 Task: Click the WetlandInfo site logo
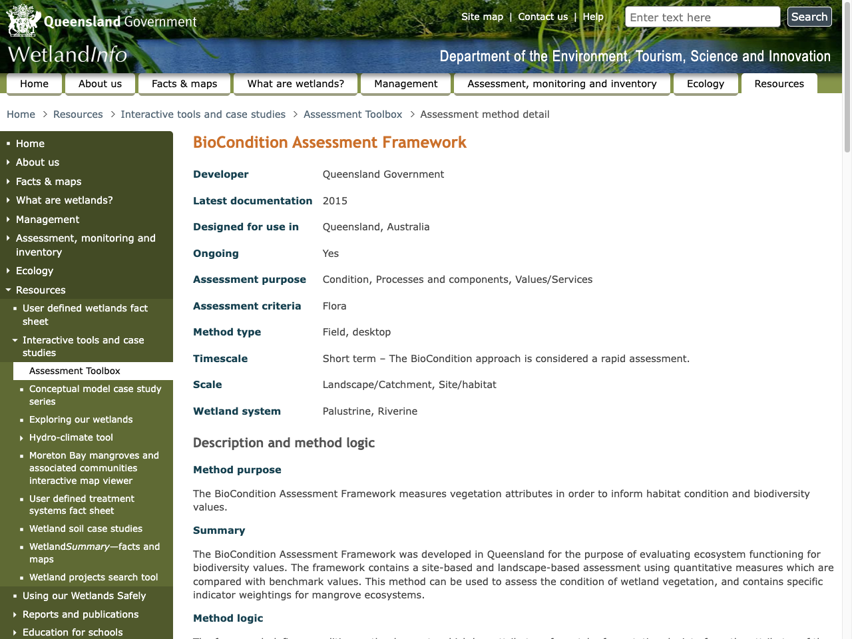coord(65,55)
